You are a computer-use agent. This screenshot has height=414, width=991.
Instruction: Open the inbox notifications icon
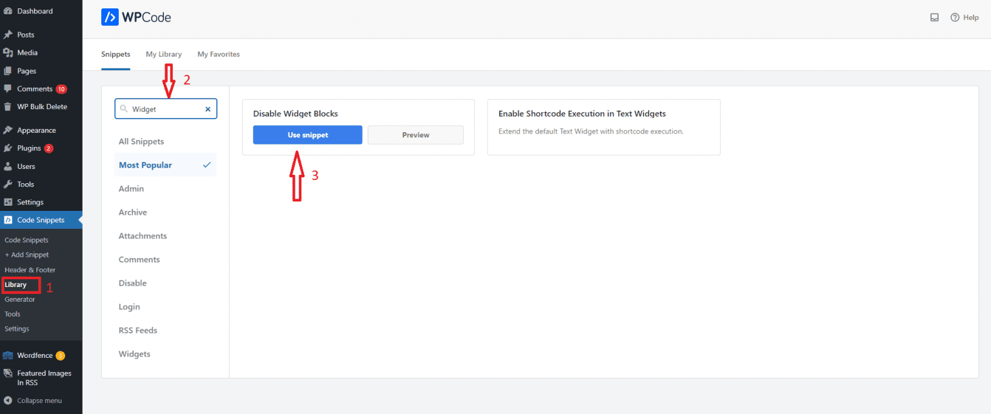click(x=934, y=17)
